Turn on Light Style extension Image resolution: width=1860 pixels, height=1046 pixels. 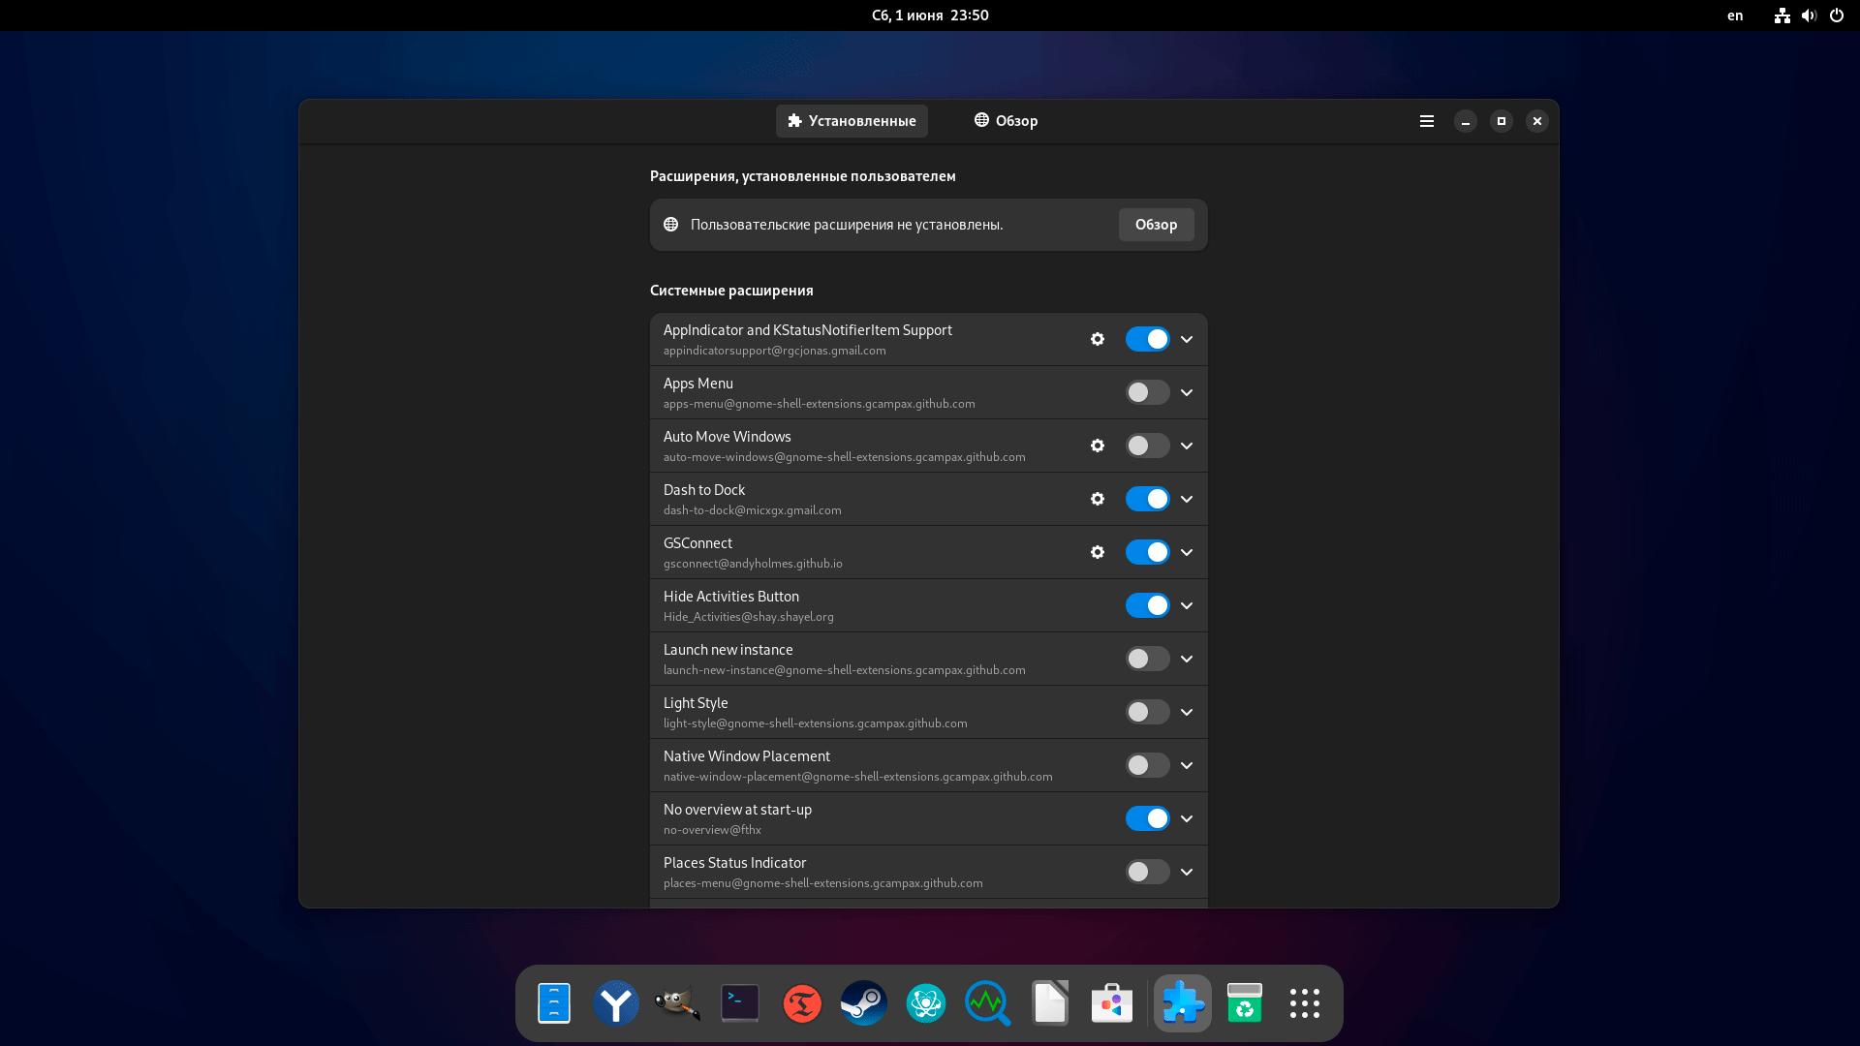click(x=1147, y=712)
